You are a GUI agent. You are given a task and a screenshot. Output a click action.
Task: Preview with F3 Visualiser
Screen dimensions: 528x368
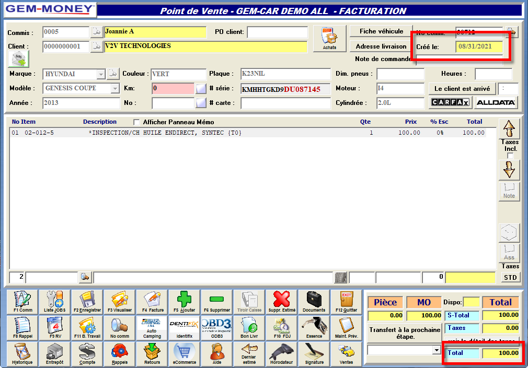(120, 302)
